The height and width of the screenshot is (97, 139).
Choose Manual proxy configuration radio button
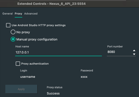coord(13,39)
